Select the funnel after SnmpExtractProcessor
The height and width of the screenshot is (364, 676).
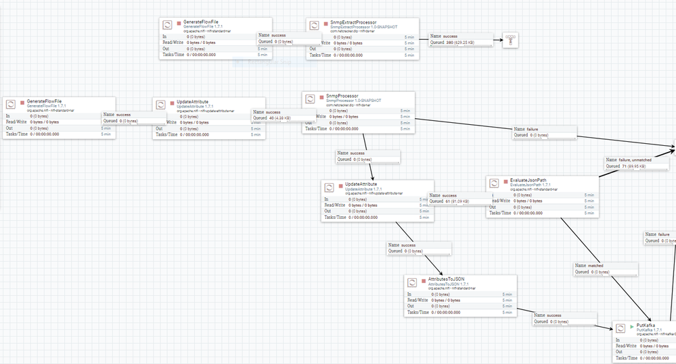pyautogui.click(x=510, y=40)
